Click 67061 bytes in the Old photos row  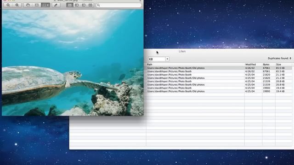pyautogui.click(x=266, y=68)
